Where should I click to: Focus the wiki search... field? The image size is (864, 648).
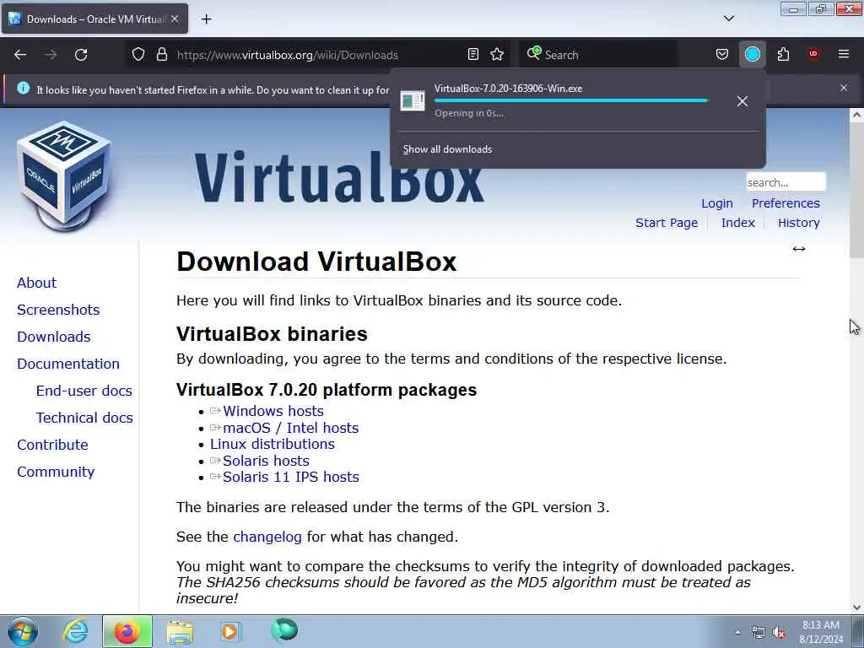[x=786, y=182]
